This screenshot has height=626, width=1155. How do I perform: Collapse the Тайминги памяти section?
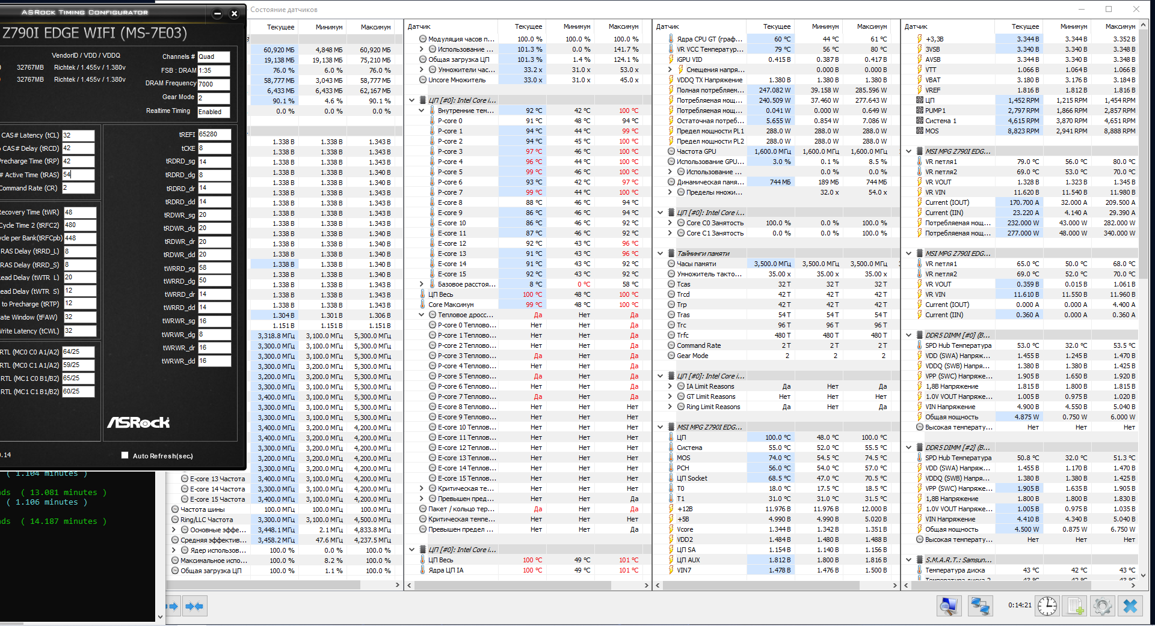[661, 254]
